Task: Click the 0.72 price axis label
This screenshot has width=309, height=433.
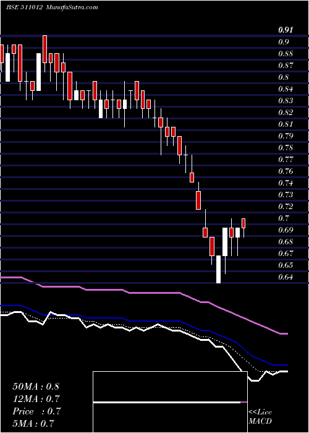Action: pyautogui.click(x=286, y=206)
